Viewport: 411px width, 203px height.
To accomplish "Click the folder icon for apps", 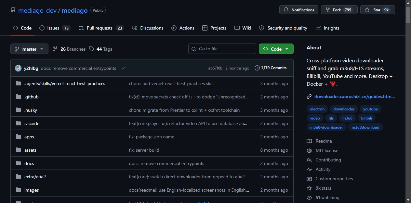I will tap(19, 137).
